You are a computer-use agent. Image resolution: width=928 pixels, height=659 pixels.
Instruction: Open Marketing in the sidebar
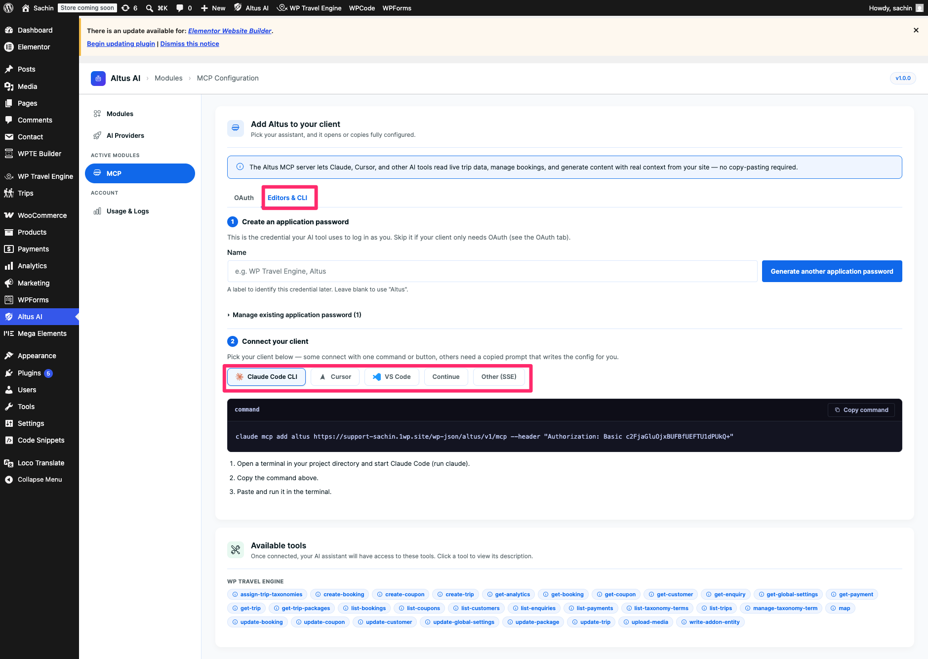pyautogui.click(x=40, y=283)
